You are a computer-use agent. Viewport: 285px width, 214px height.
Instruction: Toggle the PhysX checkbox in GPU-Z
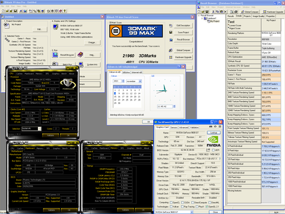click(197, 207)
